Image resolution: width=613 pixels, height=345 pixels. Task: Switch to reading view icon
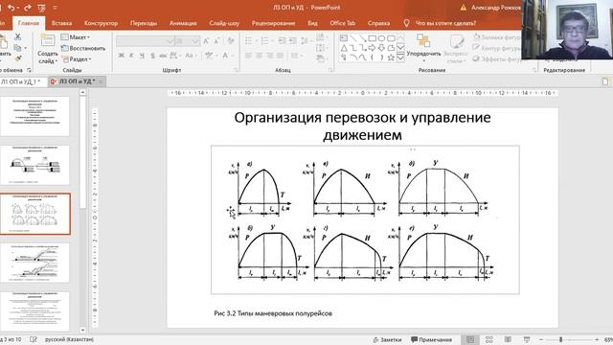click(508, 339)
